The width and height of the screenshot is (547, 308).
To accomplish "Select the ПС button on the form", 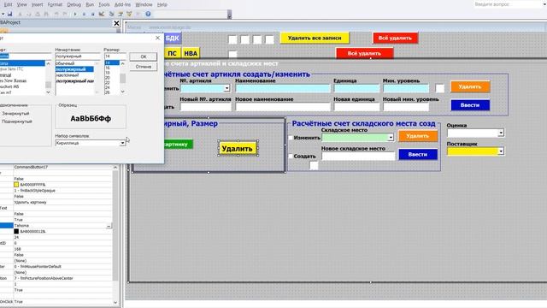I will (x=173, y=53).
